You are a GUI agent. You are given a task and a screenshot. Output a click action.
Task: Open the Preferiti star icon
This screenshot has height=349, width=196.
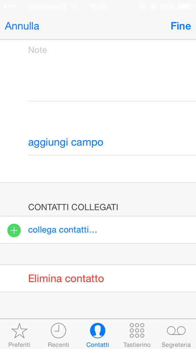(19, 331)
